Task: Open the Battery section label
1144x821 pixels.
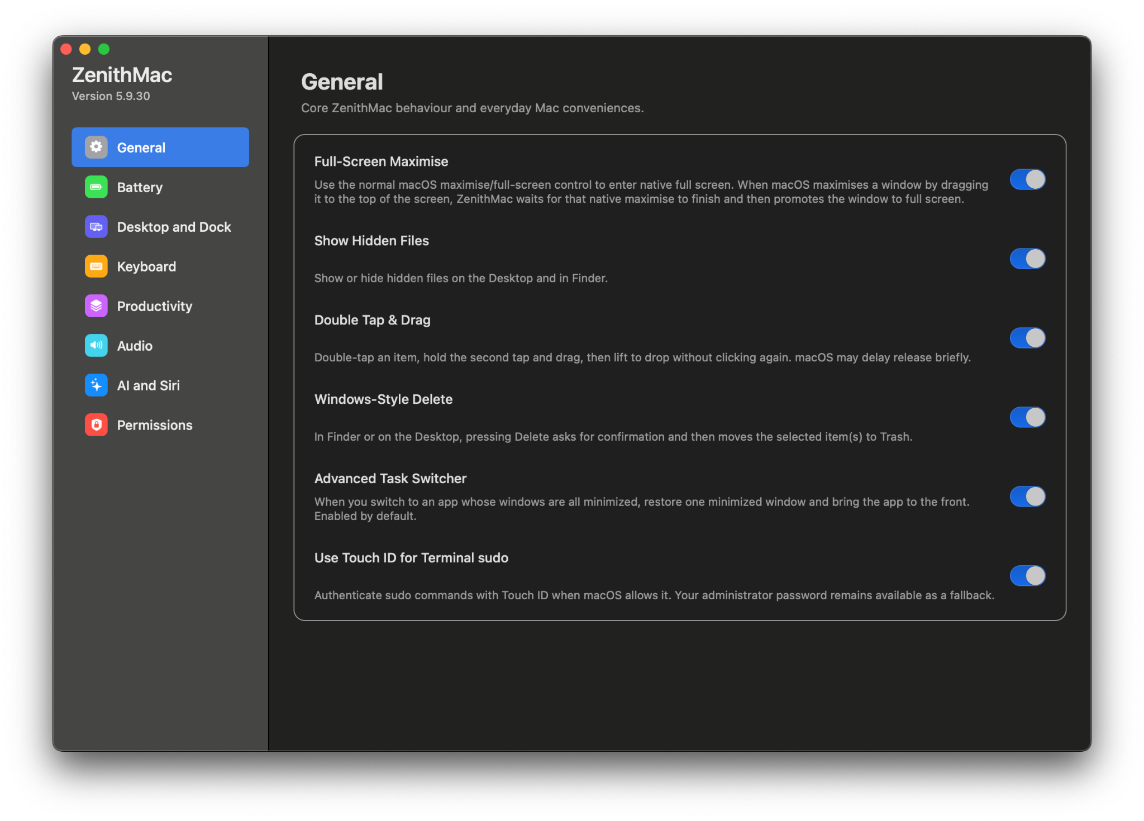Action: [x=140, y=188]
